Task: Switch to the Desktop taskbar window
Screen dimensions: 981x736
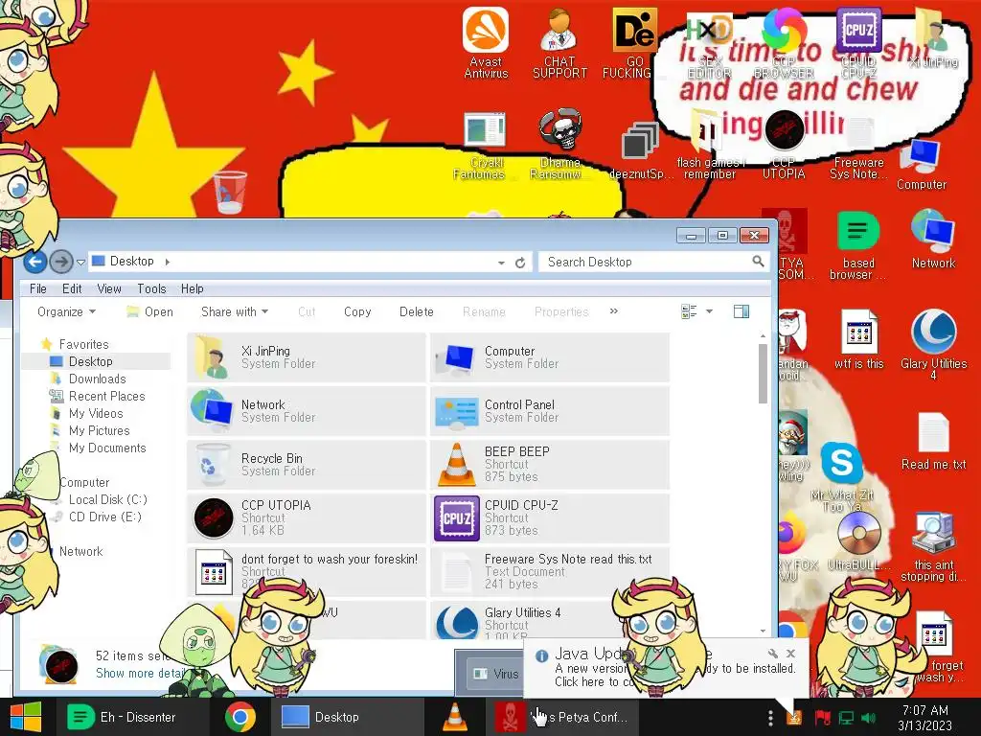Action: tap(347, 717)
